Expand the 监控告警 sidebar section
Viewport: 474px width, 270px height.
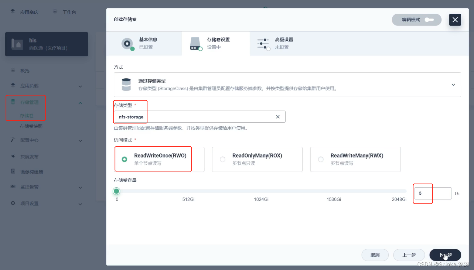click(80, 187)
